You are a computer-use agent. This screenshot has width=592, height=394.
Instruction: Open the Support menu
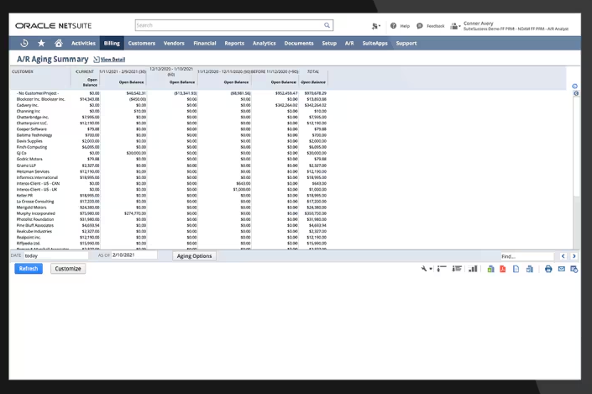pyautogui.click(x=406, y=43)
